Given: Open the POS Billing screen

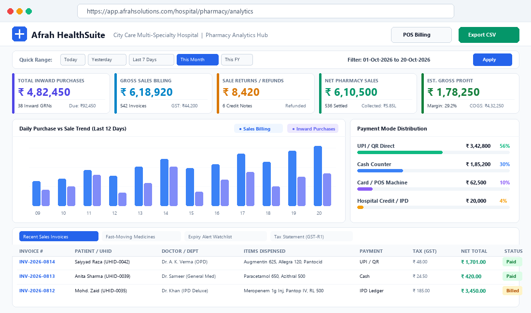Looking at the screenshot, I should coord(421,35).
